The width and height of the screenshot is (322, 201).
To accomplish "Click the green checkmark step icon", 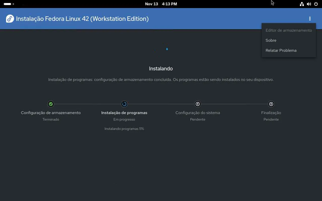I will point(51,104).
